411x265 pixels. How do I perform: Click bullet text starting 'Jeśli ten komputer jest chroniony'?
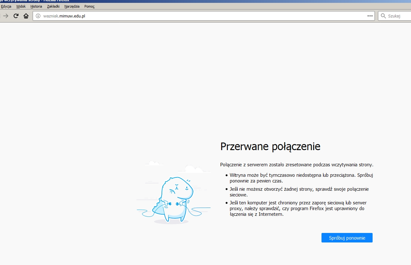298,209
